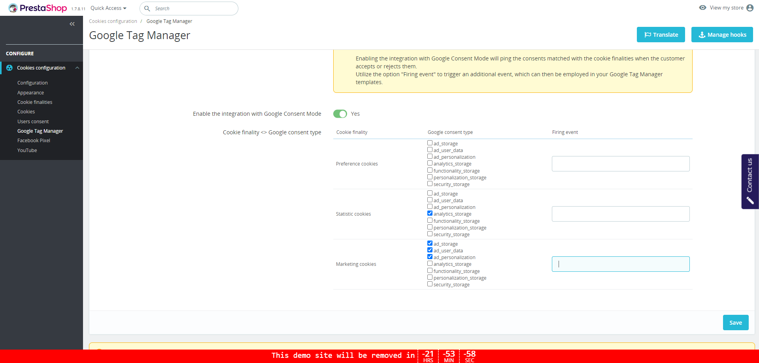This screenshot has width=759, height=363.
Task: Click the PrestaShop logo
Action: [x=38, y=8]
